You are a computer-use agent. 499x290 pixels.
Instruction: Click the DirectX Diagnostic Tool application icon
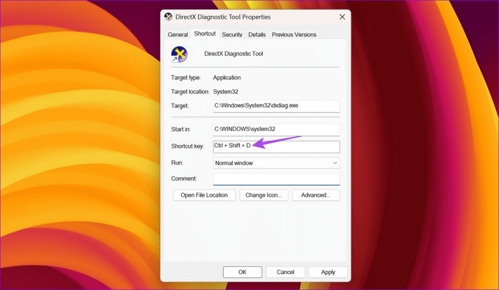[x=178, y=54]
